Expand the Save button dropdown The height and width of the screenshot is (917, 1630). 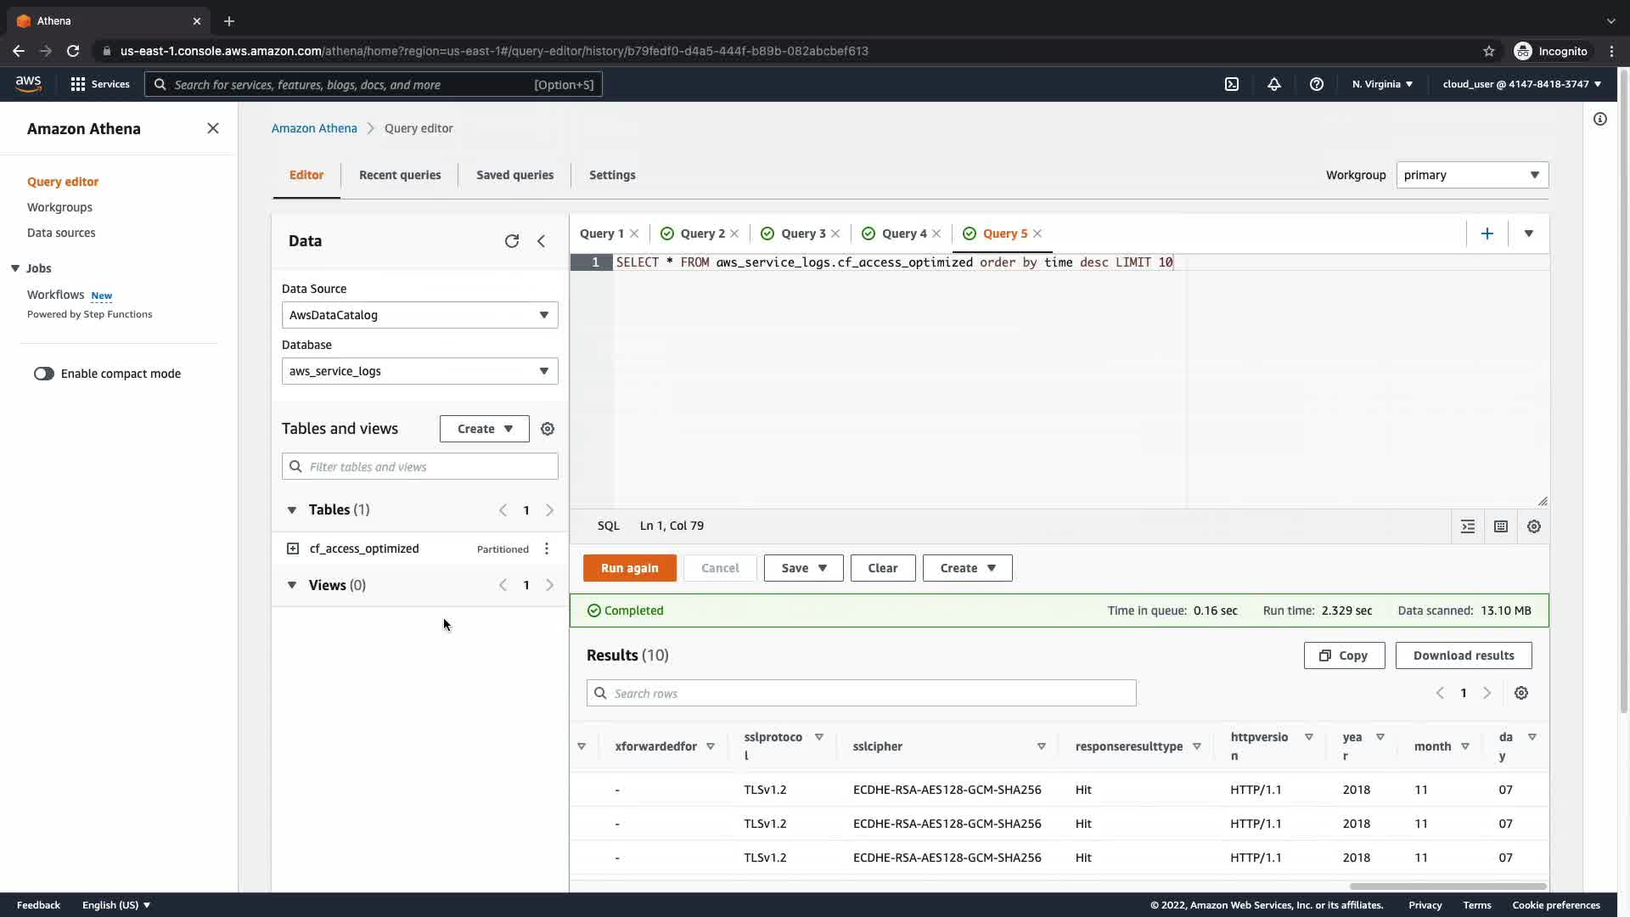[822, 568]
